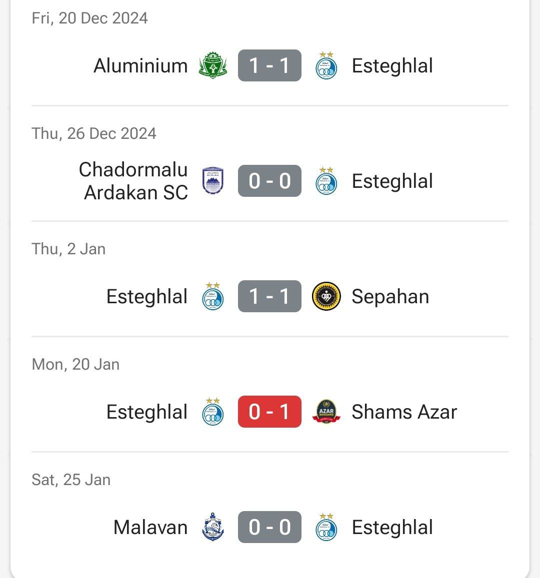Screen dimensions: 540x578
Task: Click the Shams Azar club crest
Action: 326,412
